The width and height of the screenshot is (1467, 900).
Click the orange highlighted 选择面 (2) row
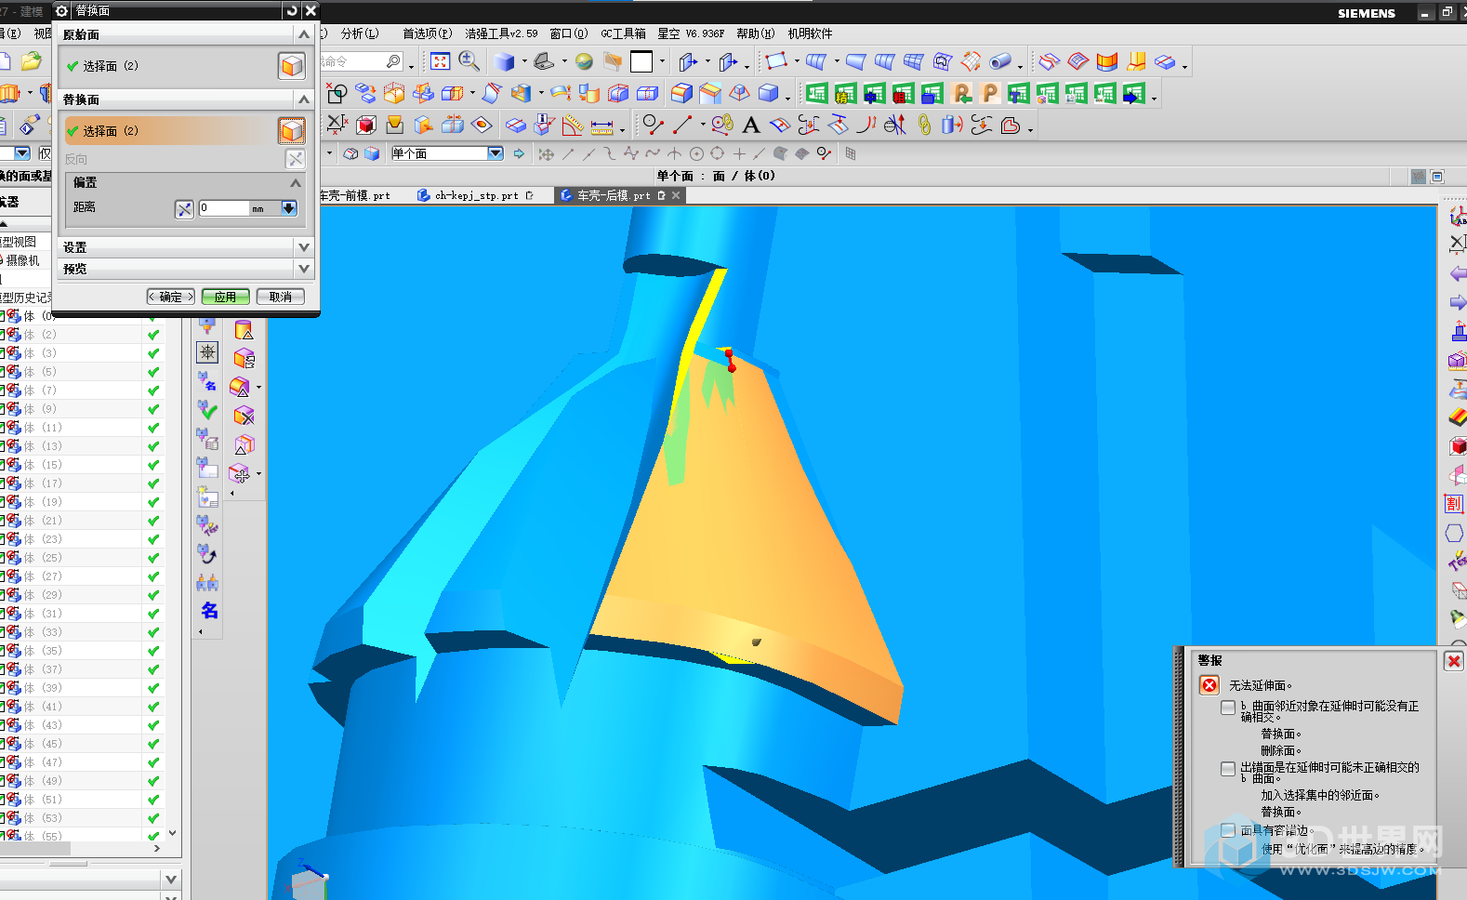[169, 131]
